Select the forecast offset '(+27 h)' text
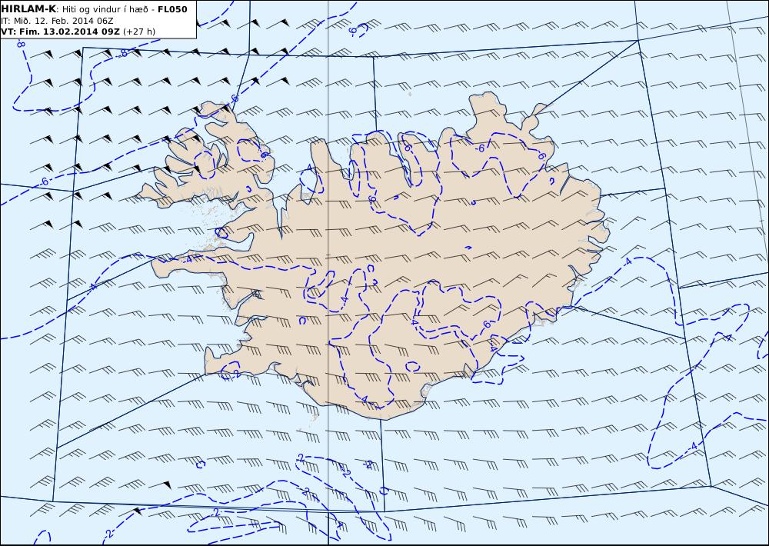769x546 pixels. tap(139, 32)
